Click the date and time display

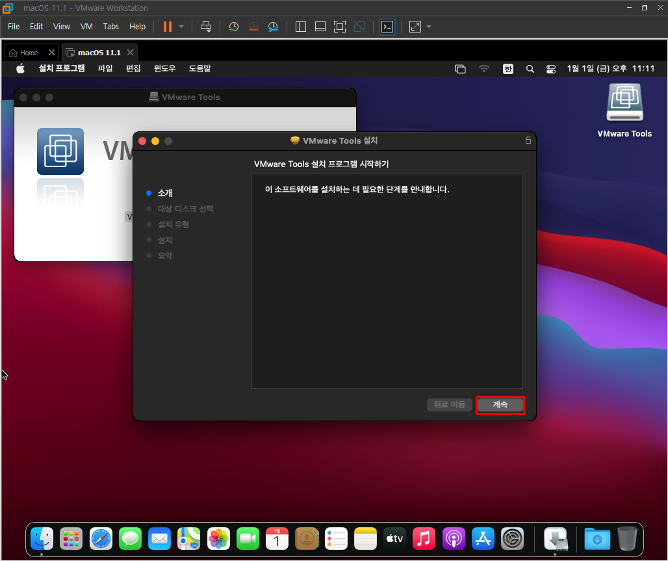[x=610, y=68]
